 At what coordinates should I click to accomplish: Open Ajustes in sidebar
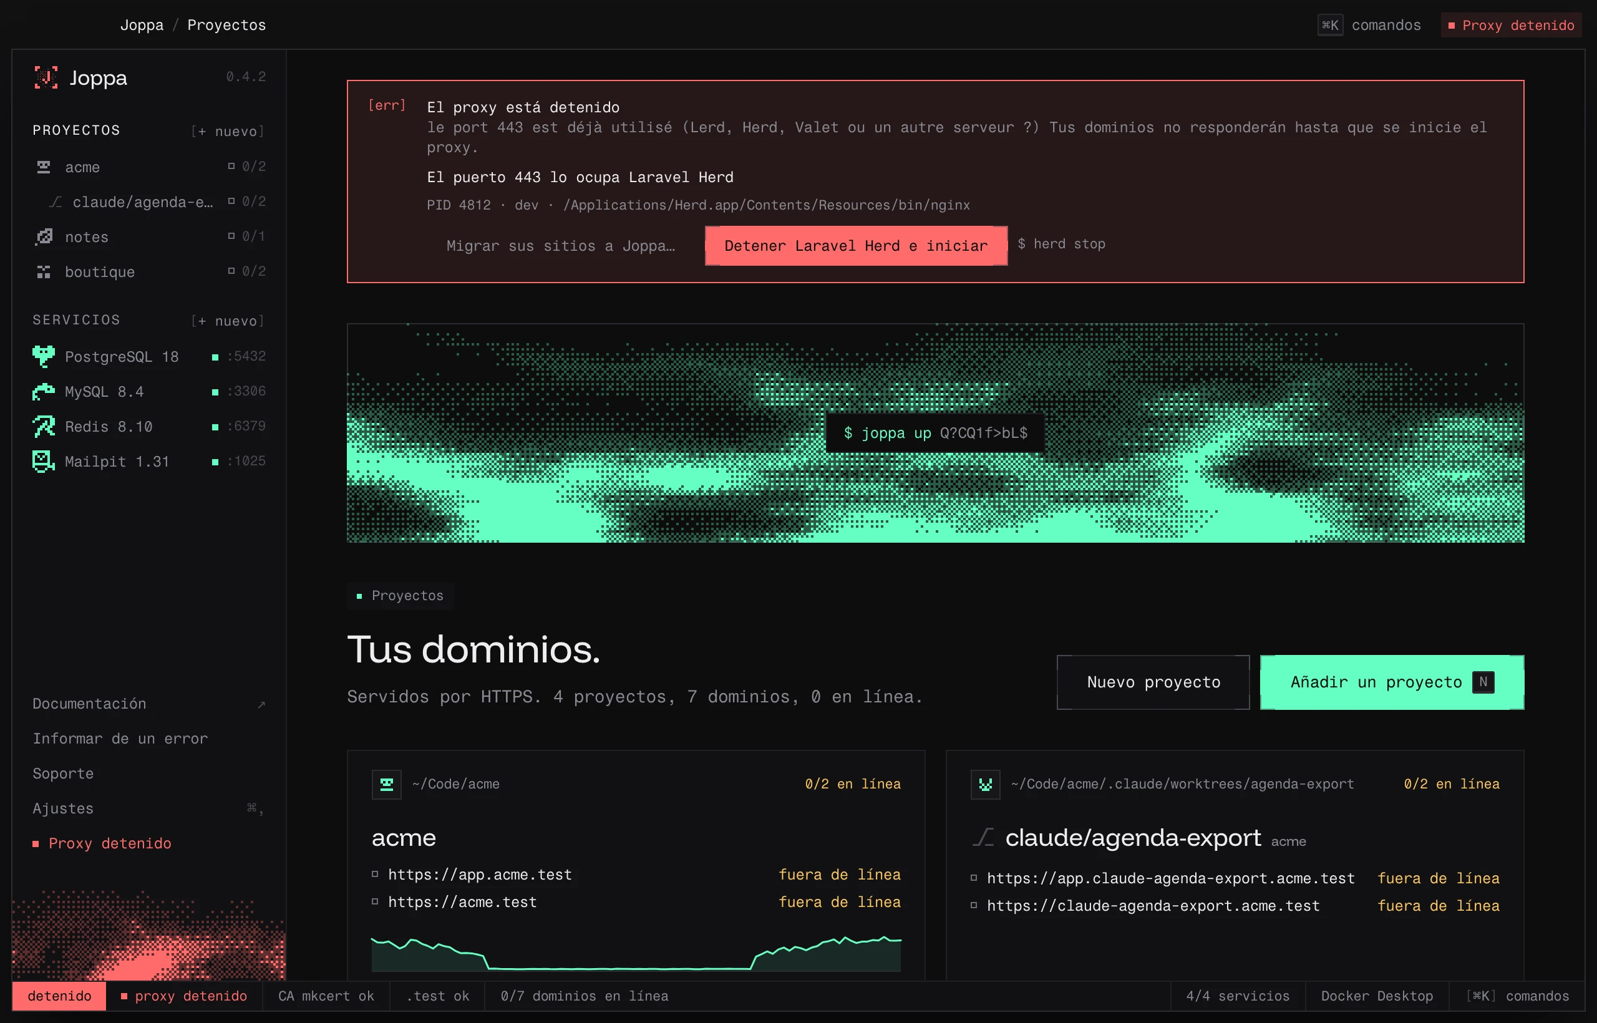coord(150,808)
